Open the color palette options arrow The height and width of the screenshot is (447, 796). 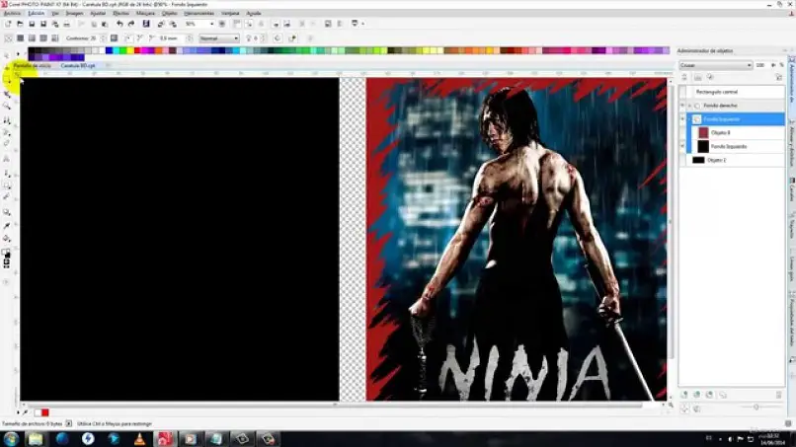point(19,54)
